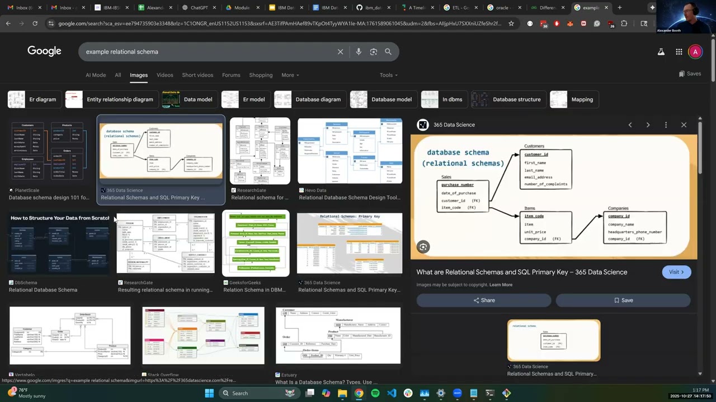This screenshot has width=716, height=402.
Task: Open Zoom from the taskbar
Action: [x=457, y=393]
